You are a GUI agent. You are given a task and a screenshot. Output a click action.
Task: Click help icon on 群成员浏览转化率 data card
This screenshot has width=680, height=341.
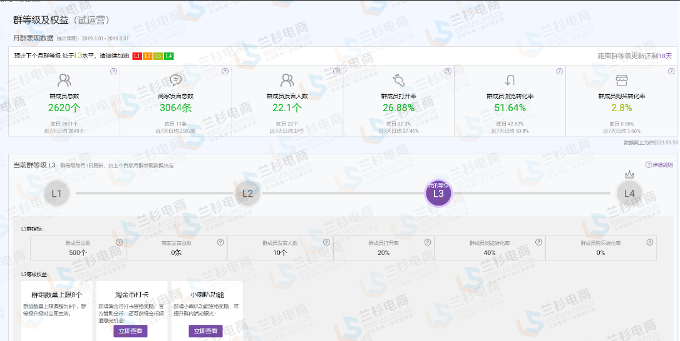tap(559, 71)
